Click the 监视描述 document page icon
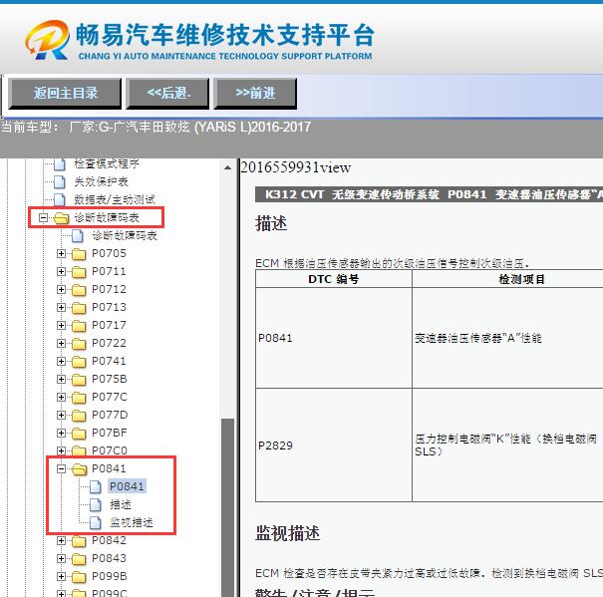 pos(96,523)
